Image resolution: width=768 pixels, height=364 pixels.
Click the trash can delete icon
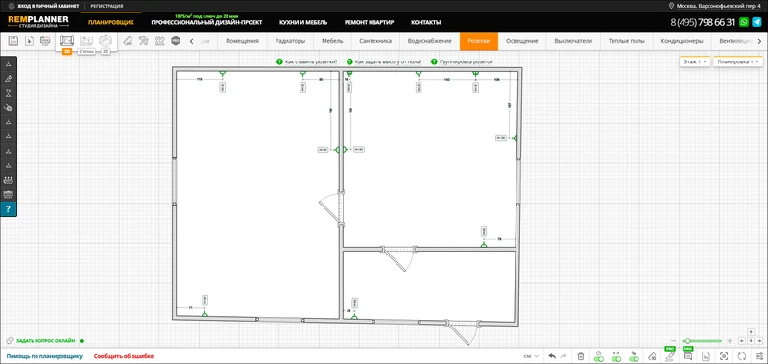pos(581,356)
